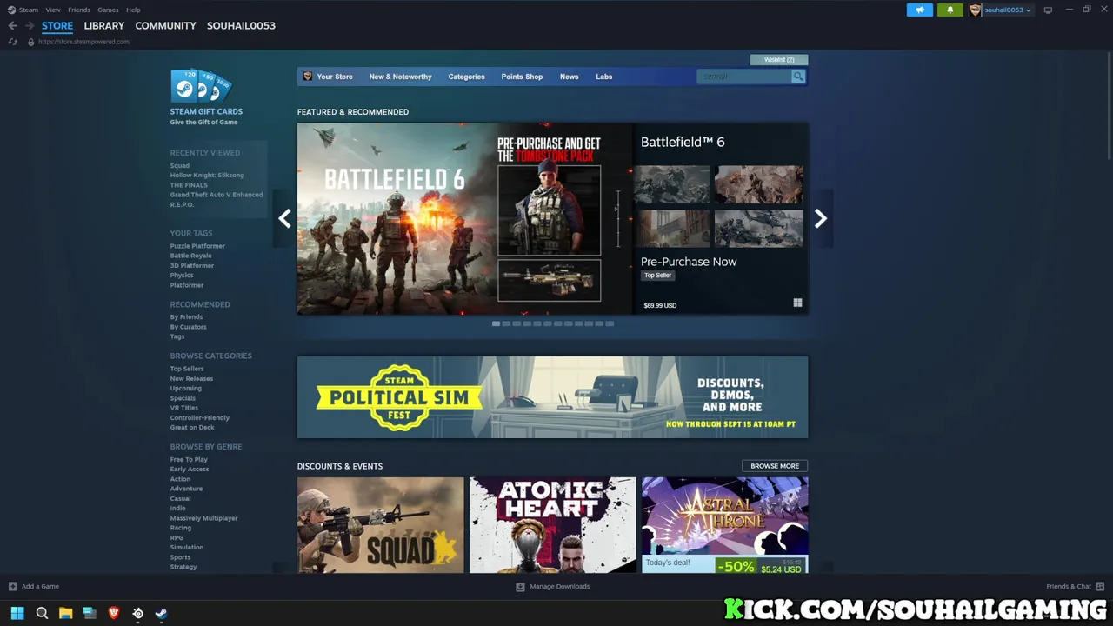
Task: Open the Labs store link
Action: pyautogui.click(x=603, y=77)
